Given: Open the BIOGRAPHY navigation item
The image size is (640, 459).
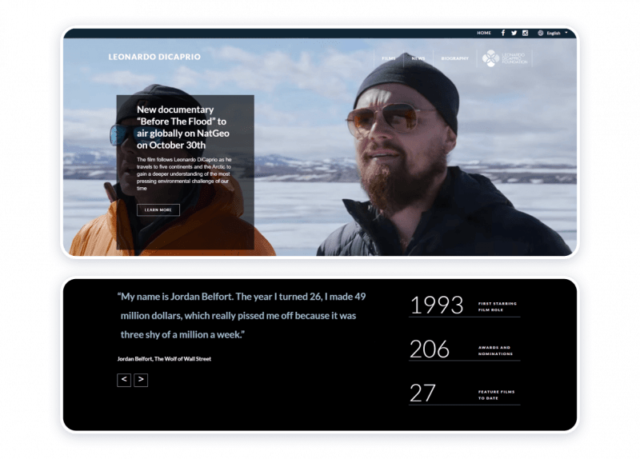Looking at the screenshot, I should [454, 58].
